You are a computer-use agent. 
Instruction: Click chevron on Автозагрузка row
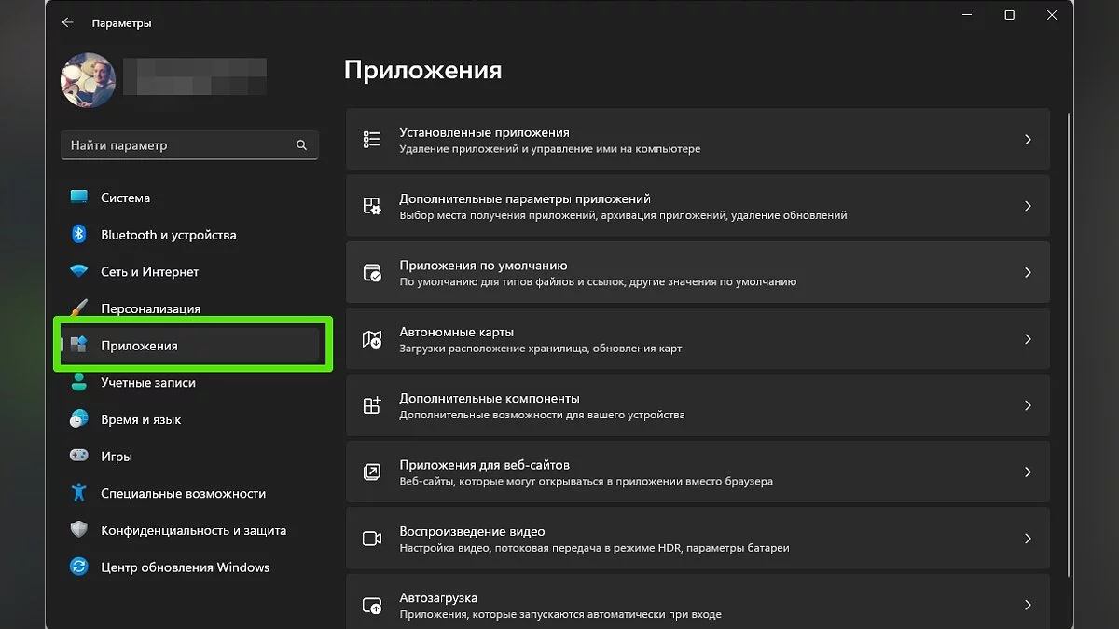click(x=1028, y=606)
